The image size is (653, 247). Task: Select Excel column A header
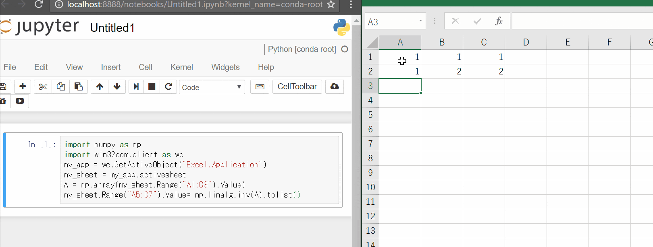point(400,42)
